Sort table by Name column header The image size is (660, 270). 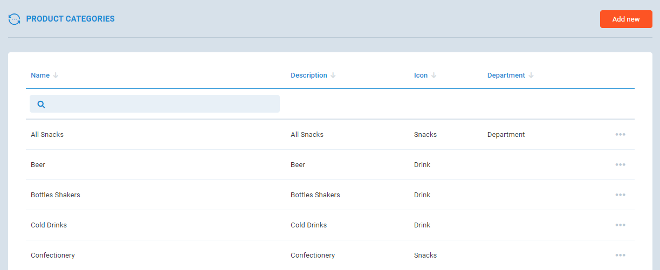pyautogui.click(x=40, y=75)
